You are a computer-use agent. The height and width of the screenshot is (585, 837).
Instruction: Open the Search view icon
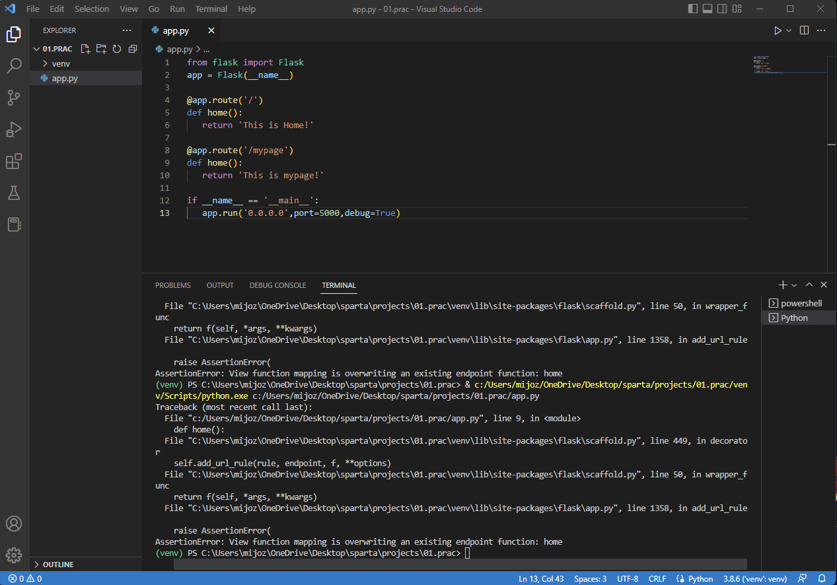(14, 65)
